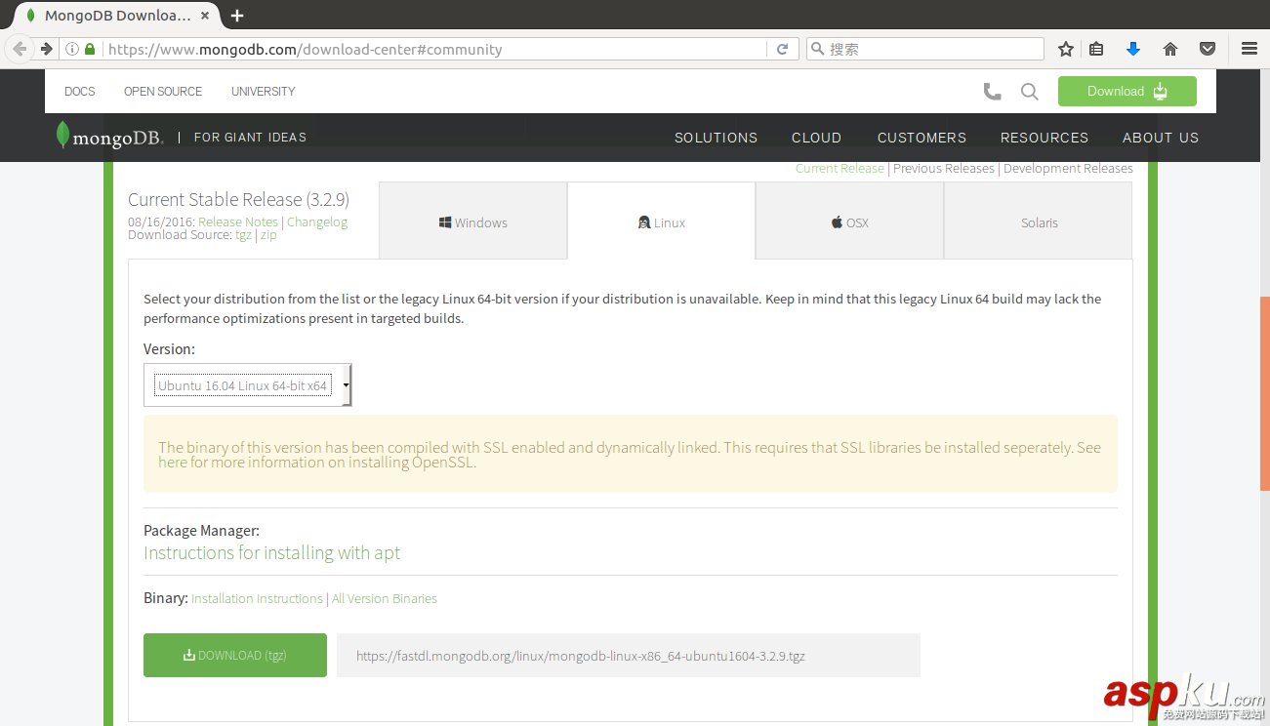1270x726 pixels.
Task: Select the Linux platform tab
Action: 661,222
